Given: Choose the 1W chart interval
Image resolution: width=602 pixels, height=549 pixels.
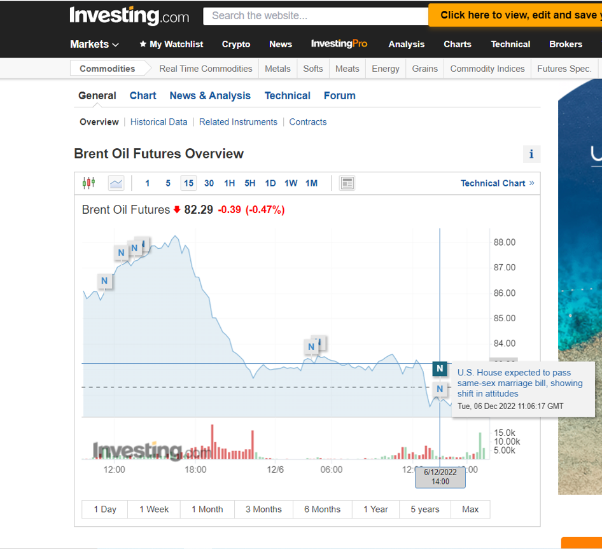Looking at the screenshot, I should click(291, 183).
